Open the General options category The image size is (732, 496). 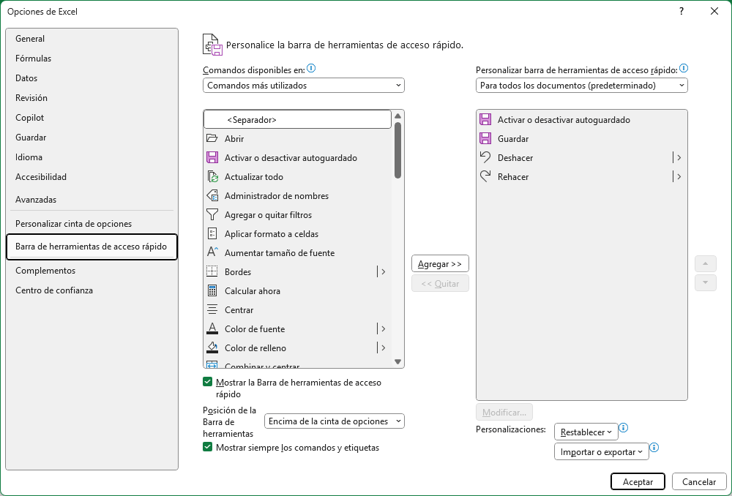[91, 39]
